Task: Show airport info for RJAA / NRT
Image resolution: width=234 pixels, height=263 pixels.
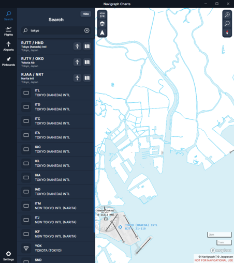Action: [77, 78]
